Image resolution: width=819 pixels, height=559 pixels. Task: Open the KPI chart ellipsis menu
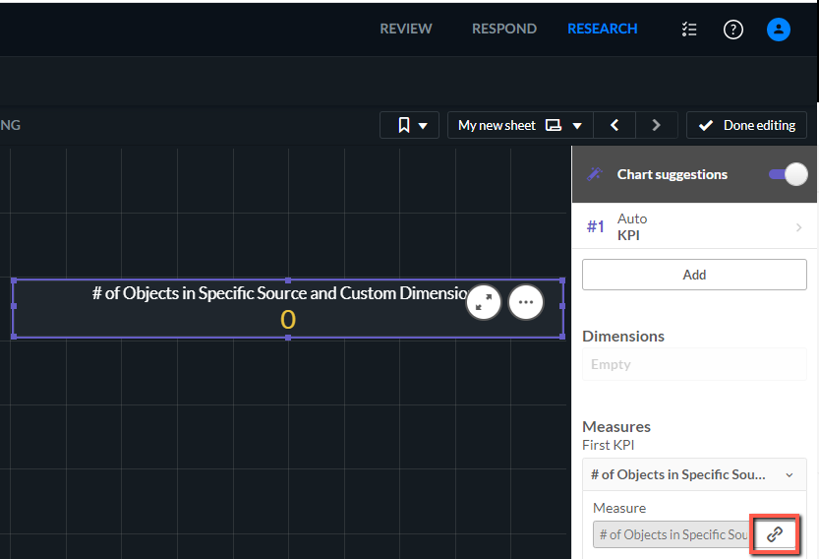tap(526, 302)
